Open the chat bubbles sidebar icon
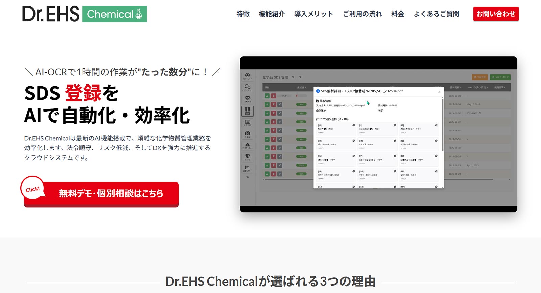541x293 pixels. (x=248, y=88)
